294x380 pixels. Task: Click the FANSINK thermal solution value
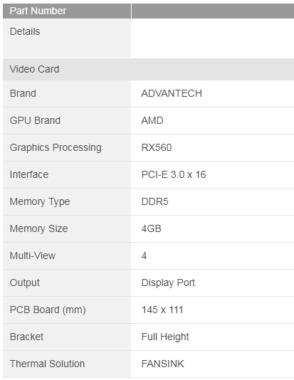click(162, 364)
